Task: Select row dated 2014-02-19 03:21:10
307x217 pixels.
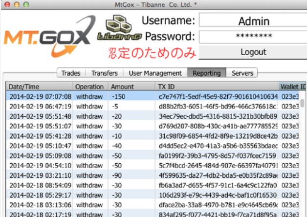Action: tap(153, 175)
